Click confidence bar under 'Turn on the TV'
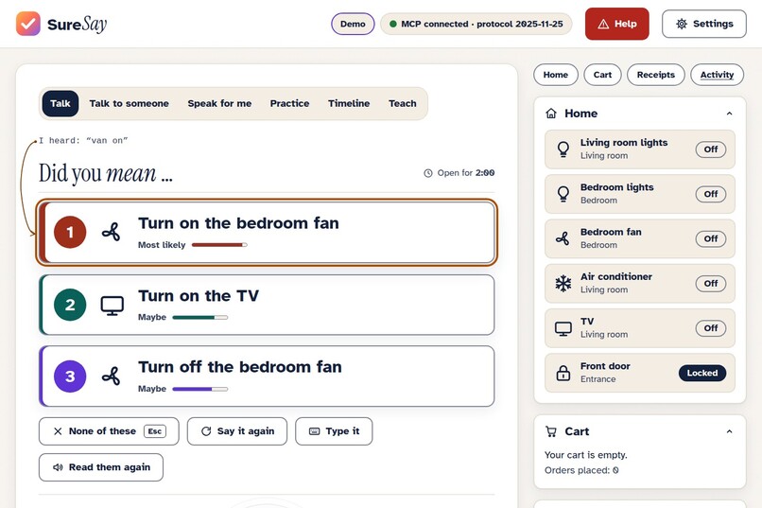The image size is (762, 508). [200, 318]
